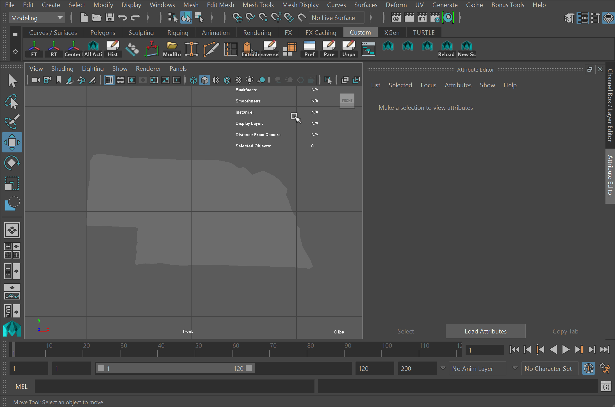The image size is (615, 407).
Task: Click the MudBox shelf icon
Action: [172, 48]
